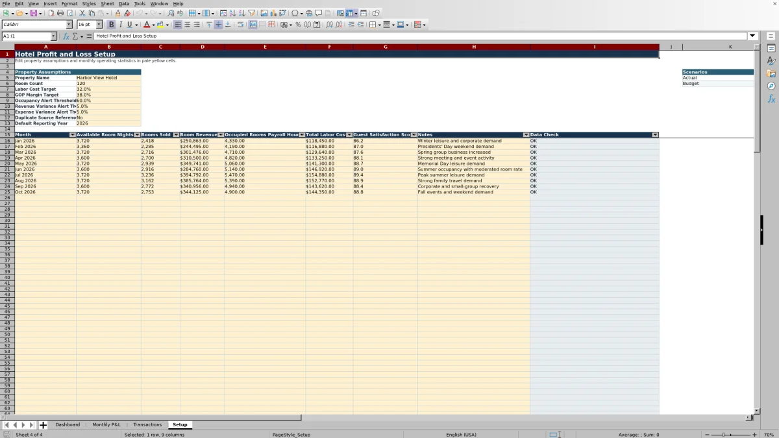Toggle Align Top vertical alignment
The height and width of the screenshot is (438, 779).
(x=209, y=25)
